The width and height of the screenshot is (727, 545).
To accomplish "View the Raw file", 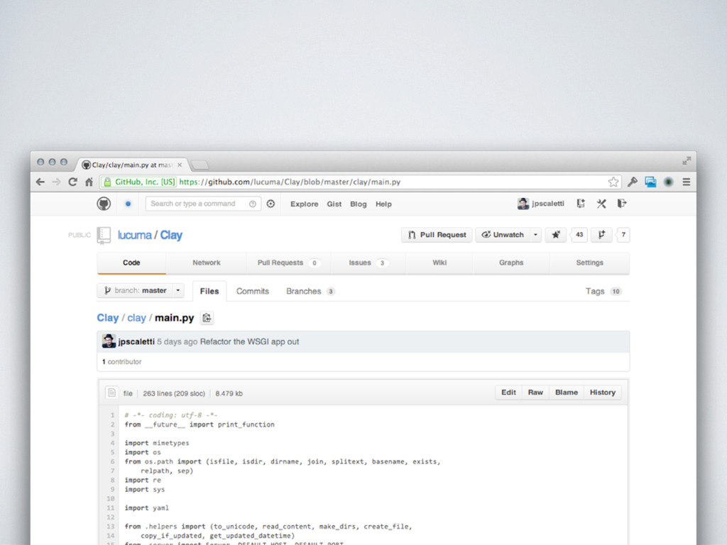I will 535,392.
